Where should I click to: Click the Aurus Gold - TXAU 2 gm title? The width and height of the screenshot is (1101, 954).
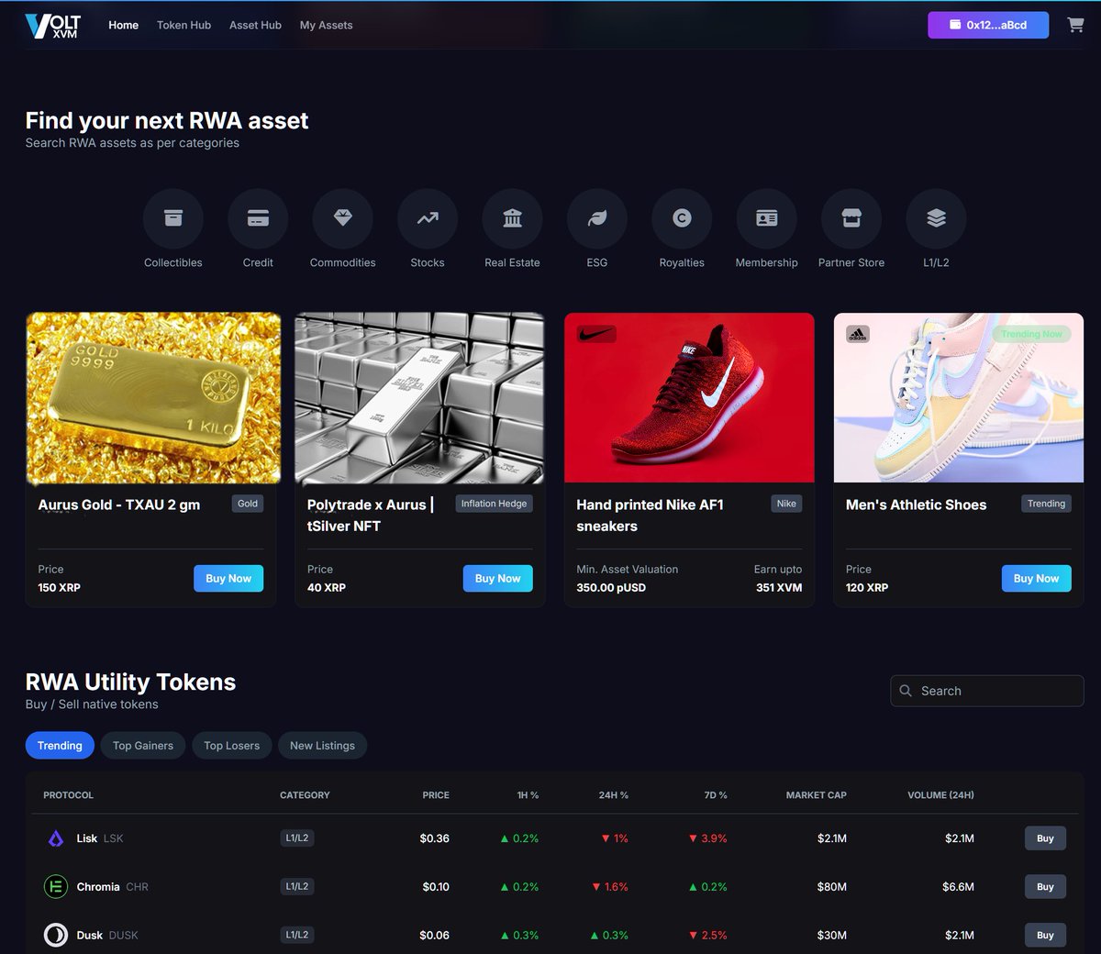pos(119,505)
